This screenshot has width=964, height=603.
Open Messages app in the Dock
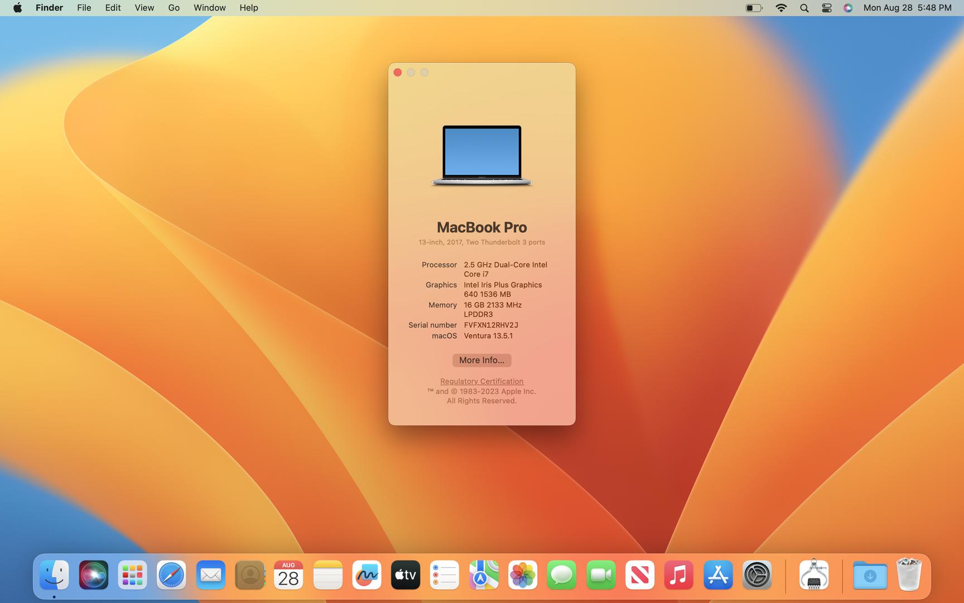(x=562, y=575)
